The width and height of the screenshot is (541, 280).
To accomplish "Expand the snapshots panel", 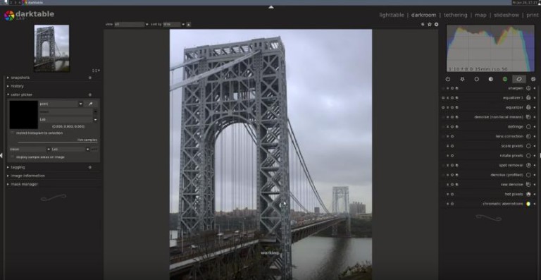I will point(20,78).
